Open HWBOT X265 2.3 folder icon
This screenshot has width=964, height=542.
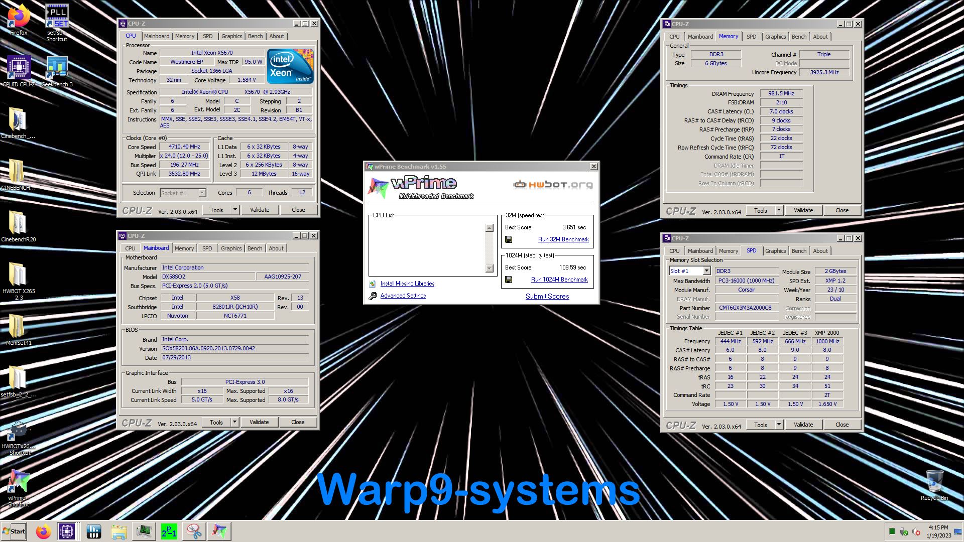[19, 281]
